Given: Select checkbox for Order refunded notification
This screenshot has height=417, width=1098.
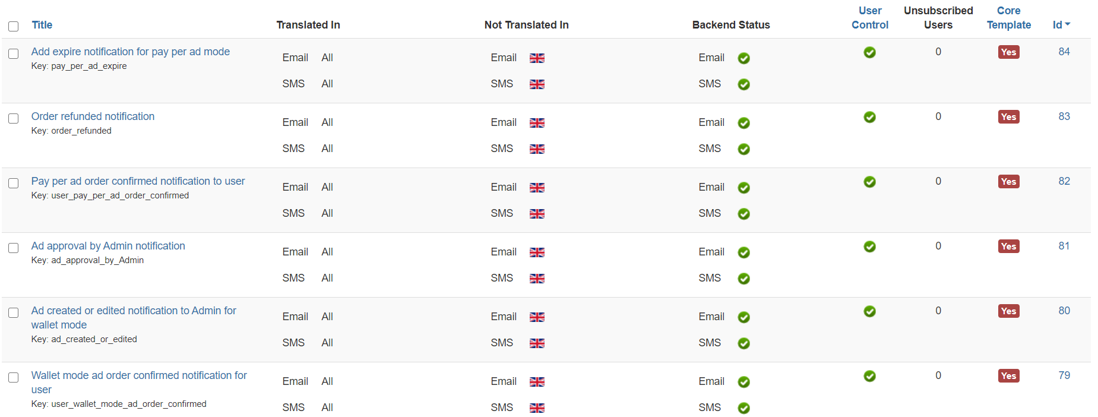Looking at the screenshot, I should click(x=13, y=119).
